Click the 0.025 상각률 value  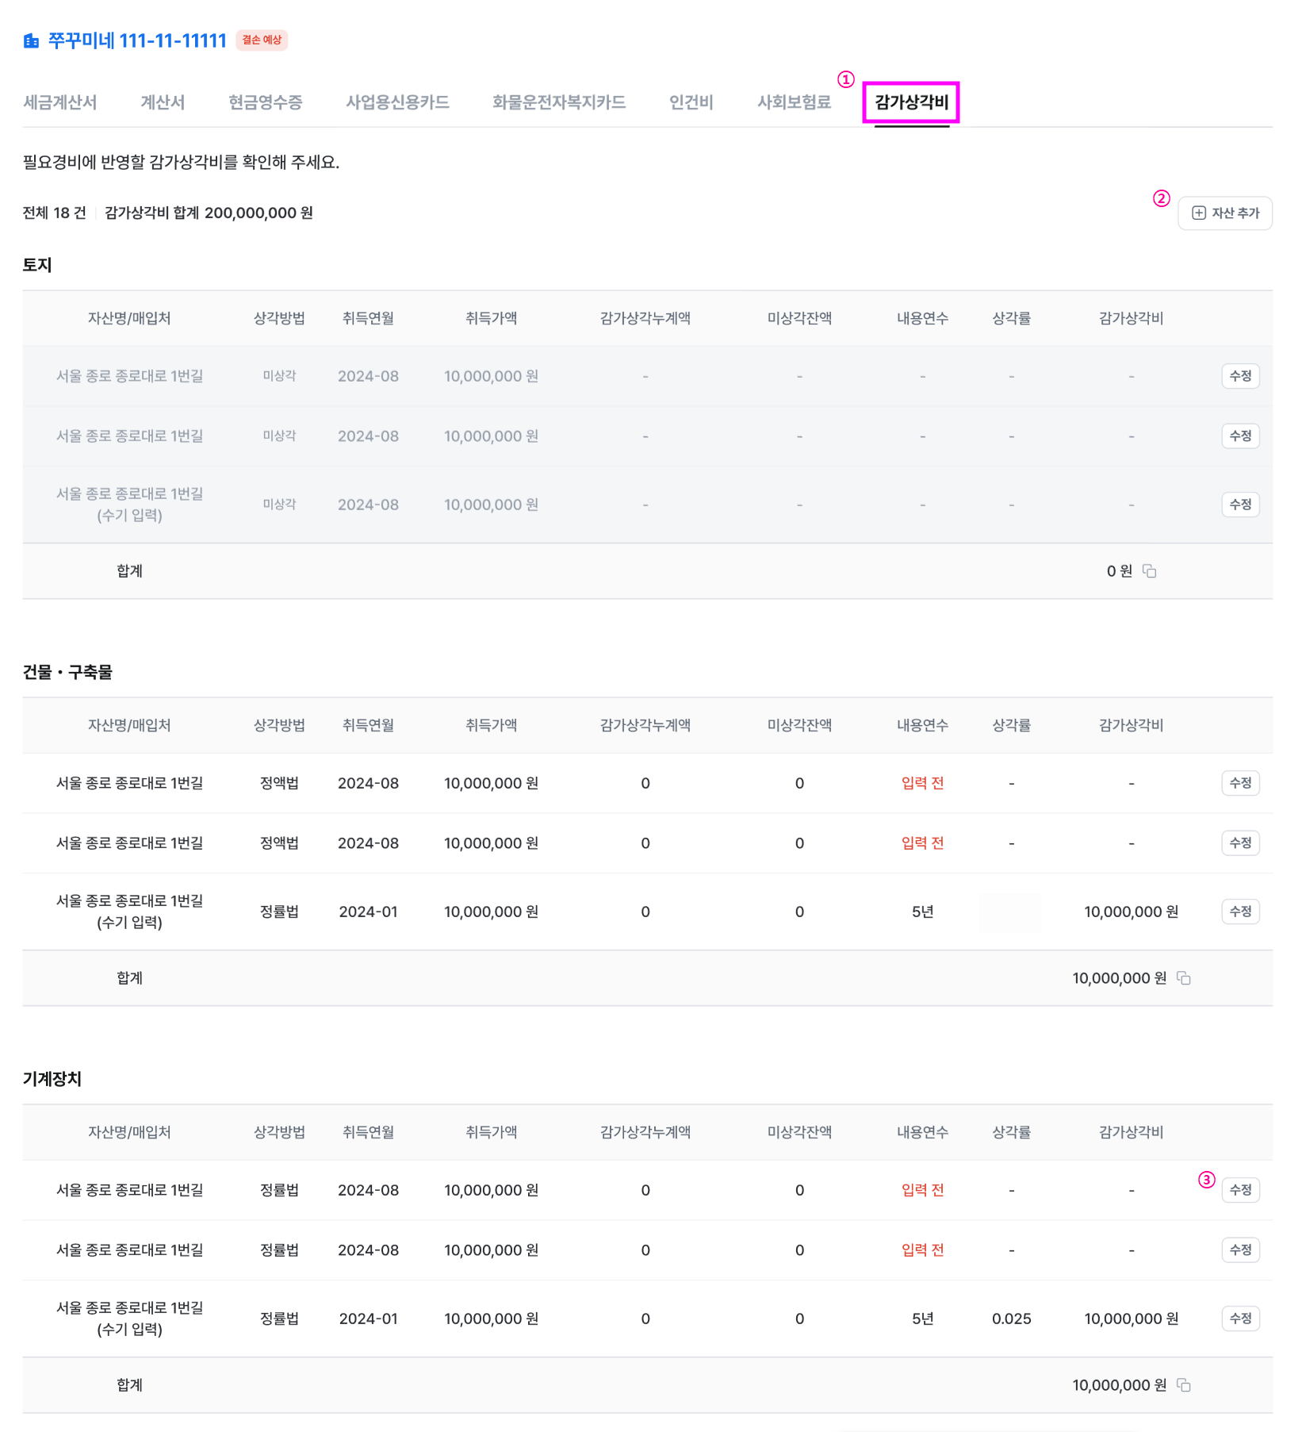[x=1011, y=1319]
